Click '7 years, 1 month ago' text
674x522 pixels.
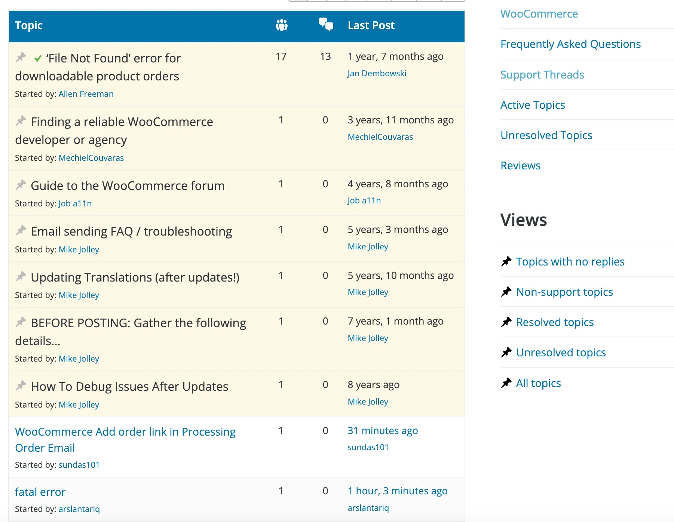[395, 321]
